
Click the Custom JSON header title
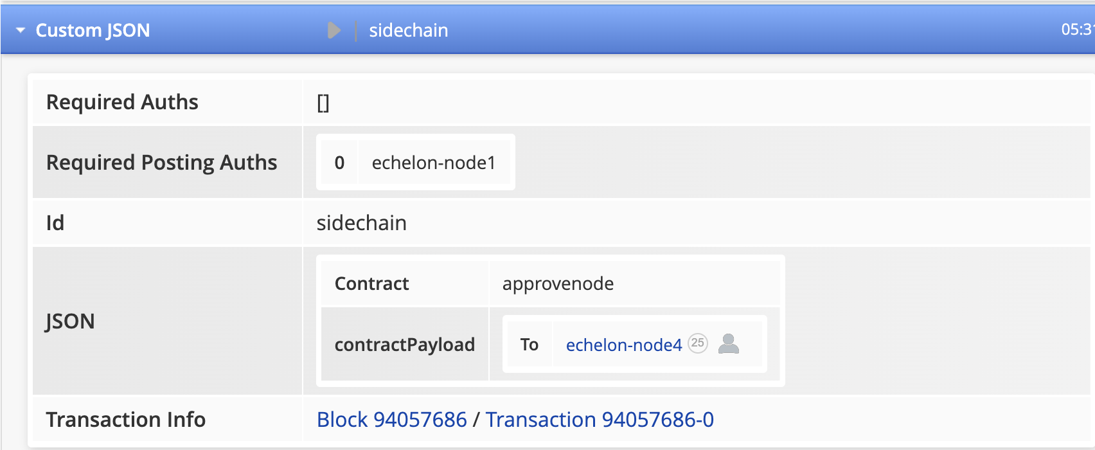[x=93, y=30]
